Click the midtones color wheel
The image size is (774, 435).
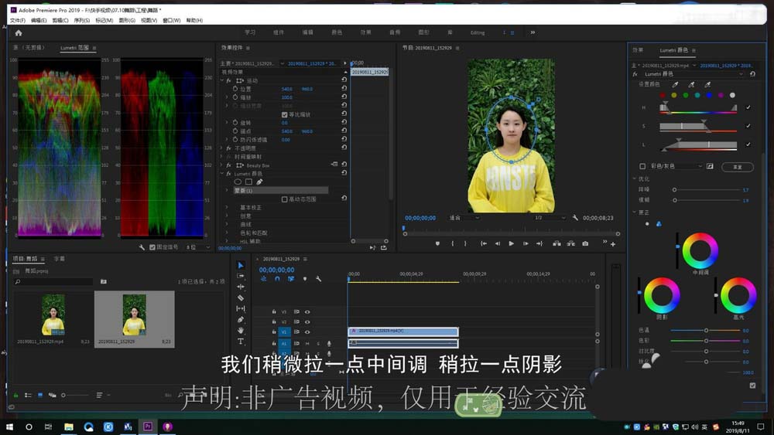700,251
